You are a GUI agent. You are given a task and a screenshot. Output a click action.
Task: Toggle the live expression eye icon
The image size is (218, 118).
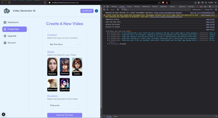(x=118, y=9)
